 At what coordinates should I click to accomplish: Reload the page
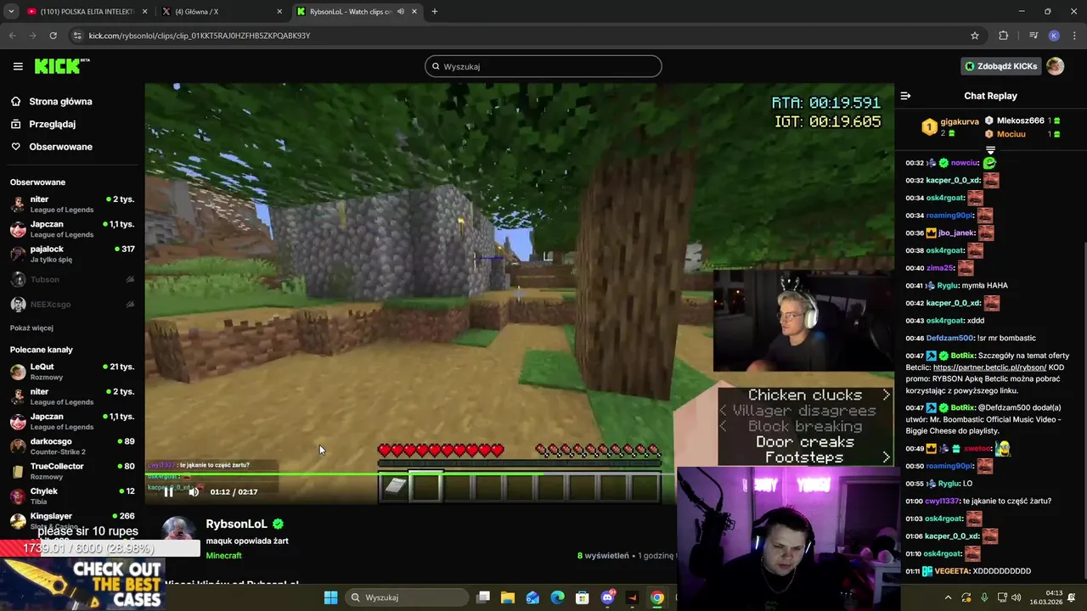pyautogui.click(x=53, y=36)
